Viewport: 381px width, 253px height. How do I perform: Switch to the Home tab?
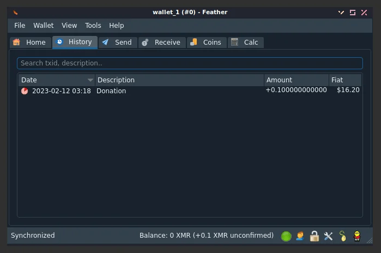point(31,43)
